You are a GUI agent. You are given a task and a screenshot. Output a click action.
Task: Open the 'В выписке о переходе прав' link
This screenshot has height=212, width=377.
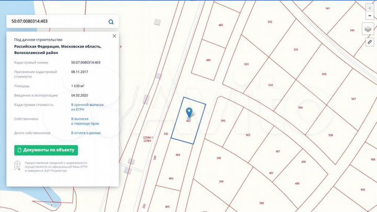(85, 121)
